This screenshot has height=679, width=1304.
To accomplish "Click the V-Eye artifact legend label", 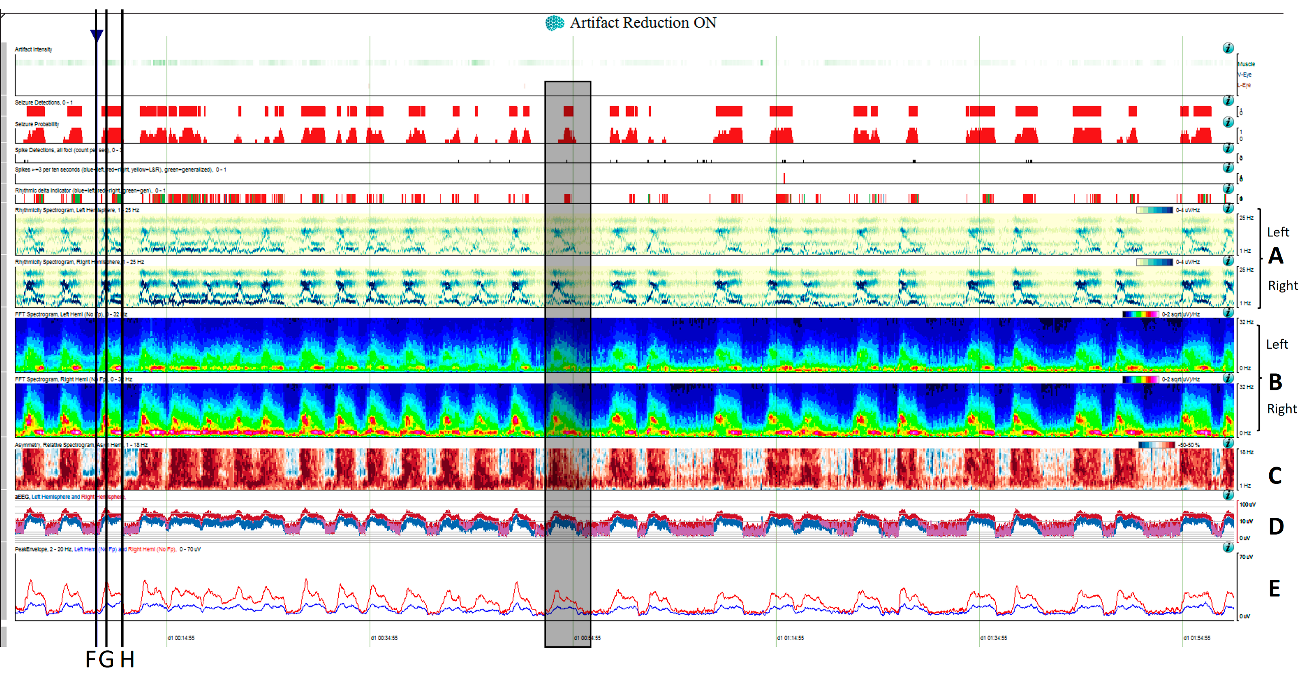I will [1245, 74].
